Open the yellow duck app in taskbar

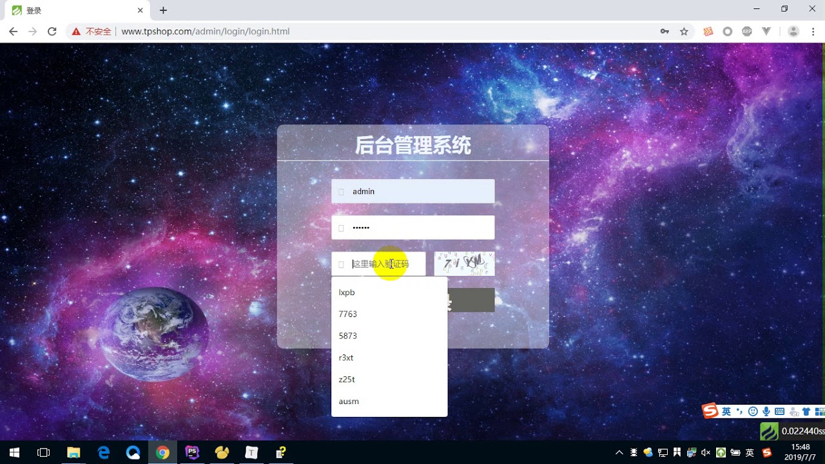tap(222, 452)
